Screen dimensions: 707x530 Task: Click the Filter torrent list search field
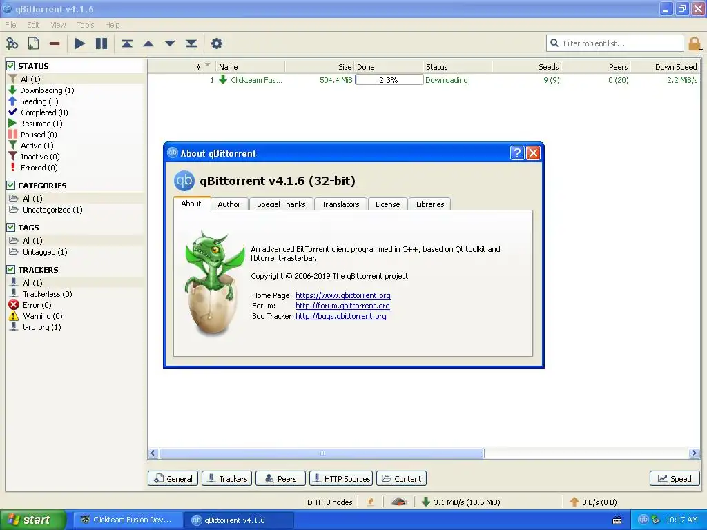[615, 43]
